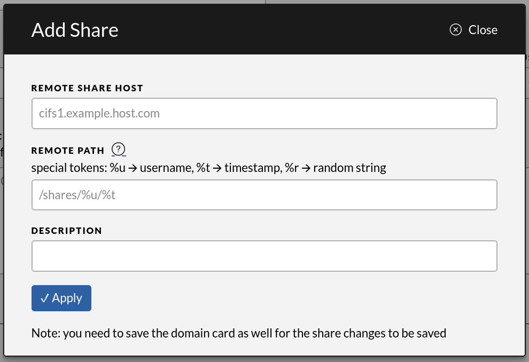Click the REMOTE PATH label

(68, 151)
